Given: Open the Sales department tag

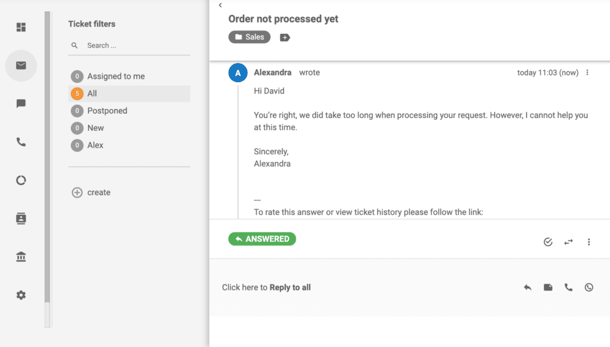Looking at the screenshot, I should click(249, 36).
